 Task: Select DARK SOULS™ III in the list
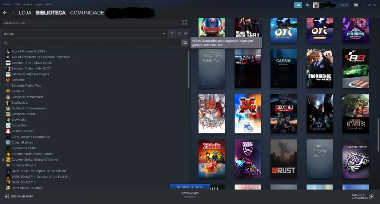click(x=24, y=182)
